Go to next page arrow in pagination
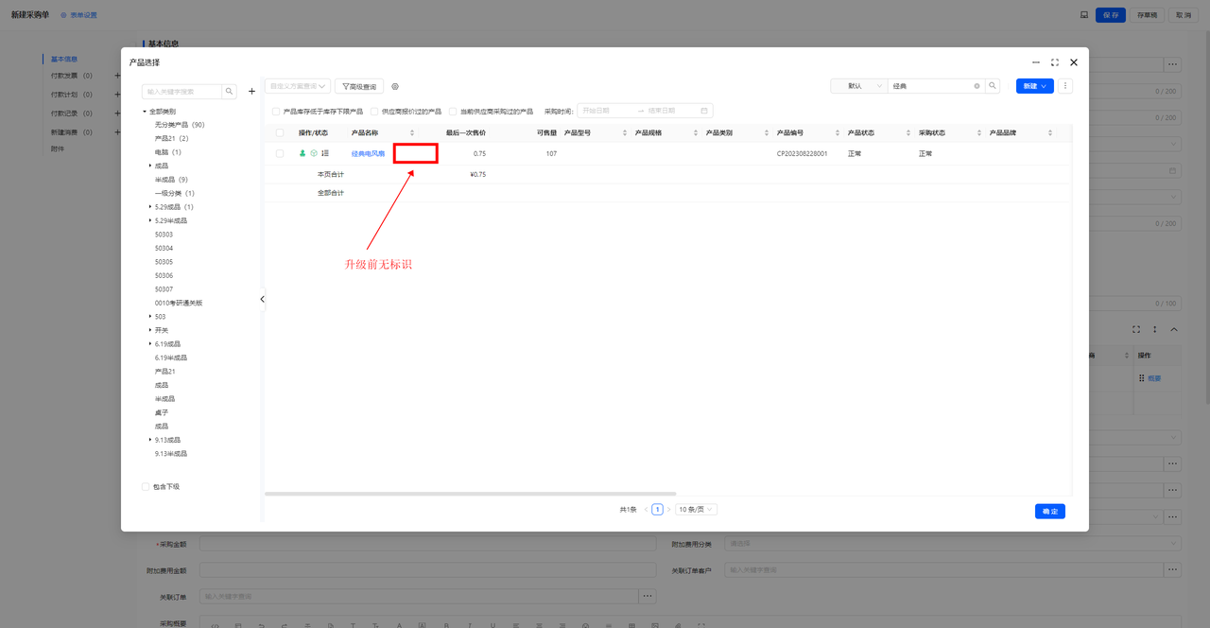 668,509
